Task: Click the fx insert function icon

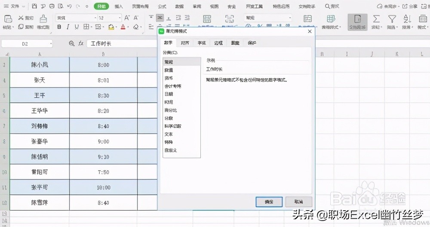Action: pos(81,43)
